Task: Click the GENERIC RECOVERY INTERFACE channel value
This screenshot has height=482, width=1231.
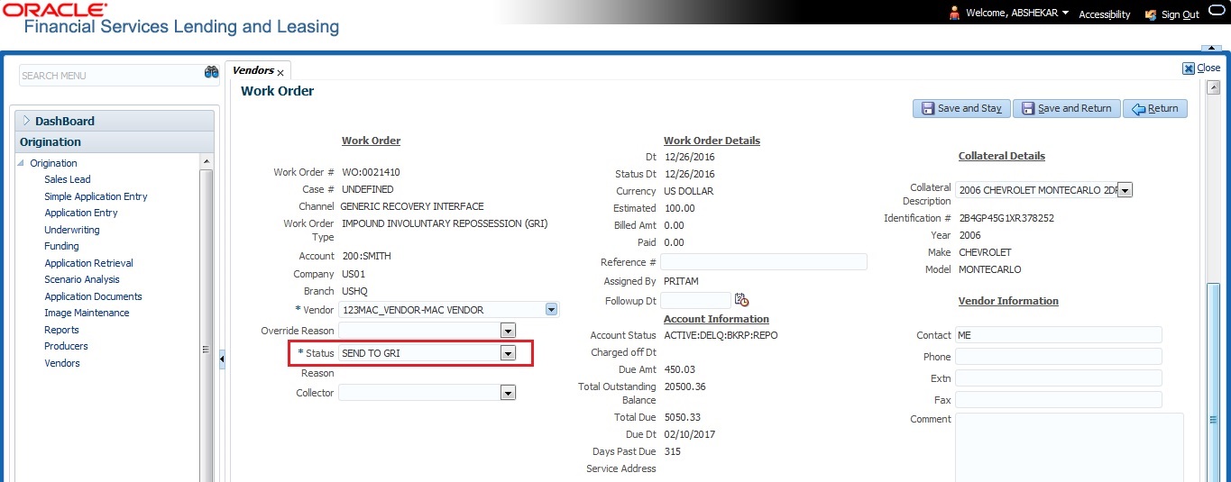Action: [412, 206]
